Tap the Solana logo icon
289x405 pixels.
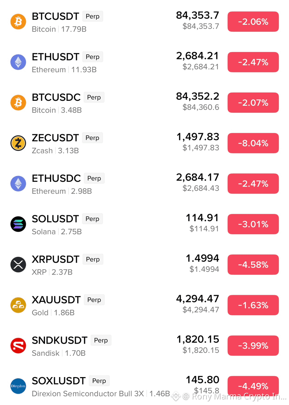tap(18, 224)
